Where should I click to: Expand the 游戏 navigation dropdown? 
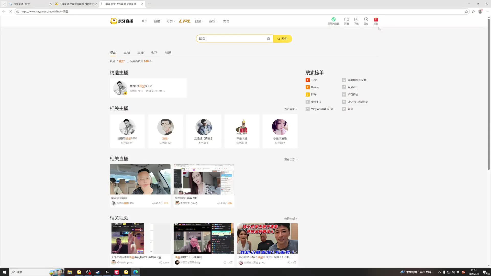[213, 21]
